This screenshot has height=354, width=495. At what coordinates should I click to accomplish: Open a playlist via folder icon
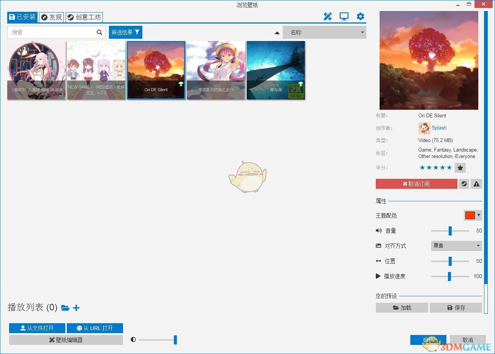[65, 308]
